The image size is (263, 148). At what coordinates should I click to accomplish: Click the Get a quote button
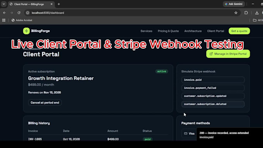pyautogui.click(x=239, y=31)
